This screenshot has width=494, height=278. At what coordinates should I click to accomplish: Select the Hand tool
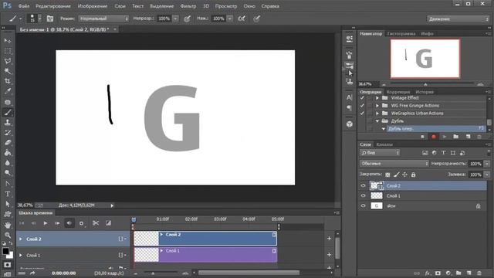[8, 225]
